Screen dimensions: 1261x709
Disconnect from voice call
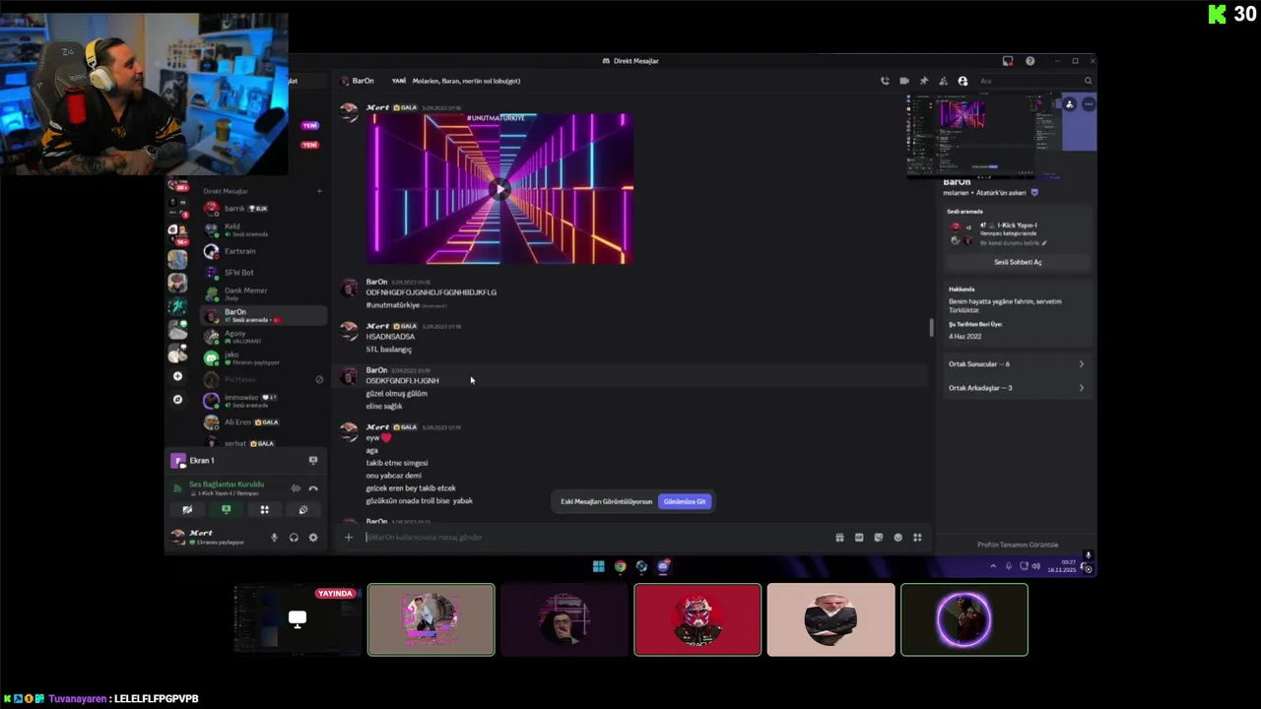pyautogui.click(x=313, y=487)
